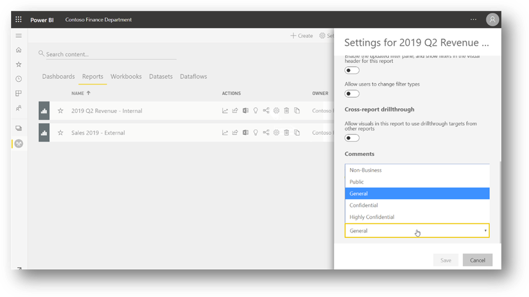The height and width of the screenshot is (297, 529).
Task: Choose the highlighted General label option
Action: coord(417,193)
